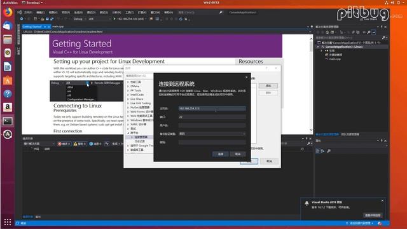The height and width of the screenshot is (229, 407).
Task: Expand the IntelliCode node in options tree
Action: tap(128, 95)
